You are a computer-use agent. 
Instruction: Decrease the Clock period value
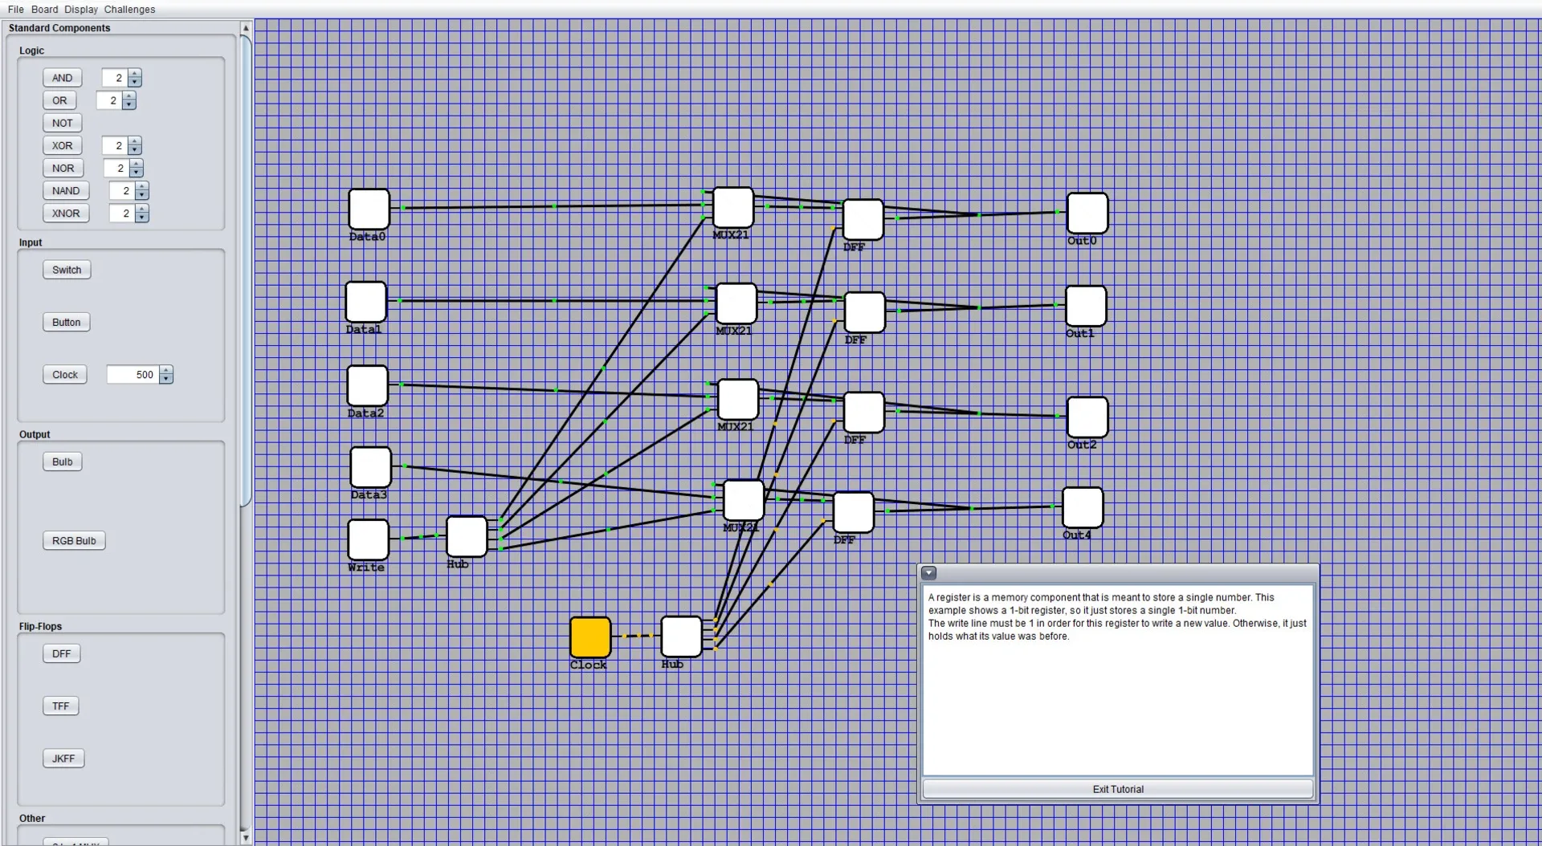click(166, 379)
